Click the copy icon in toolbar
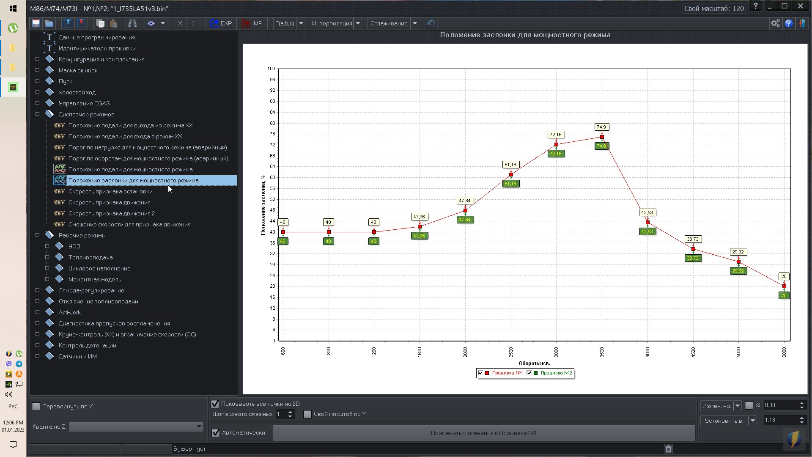 point(100,23)
